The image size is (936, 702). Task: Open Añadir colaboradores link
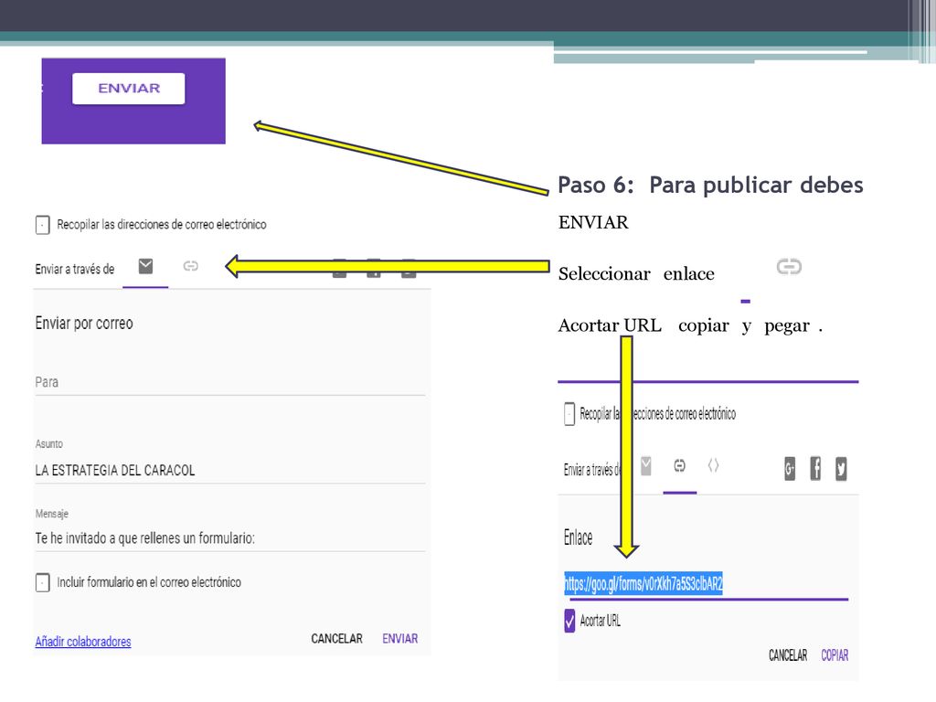83,642
